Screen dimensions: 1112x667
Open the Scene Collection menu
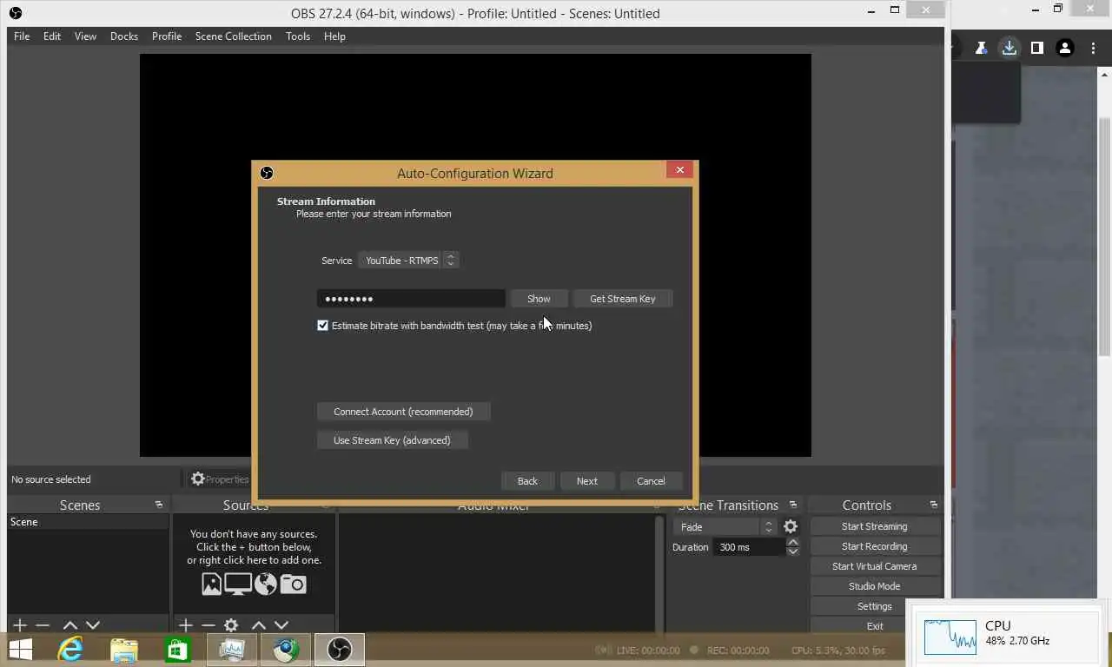pos(234,36)
